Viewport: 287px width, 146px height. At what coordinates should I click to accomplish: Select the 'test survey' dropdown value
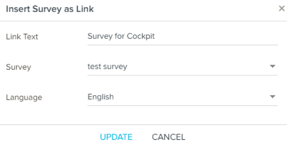pyautogui.click(x=107, y=66)
